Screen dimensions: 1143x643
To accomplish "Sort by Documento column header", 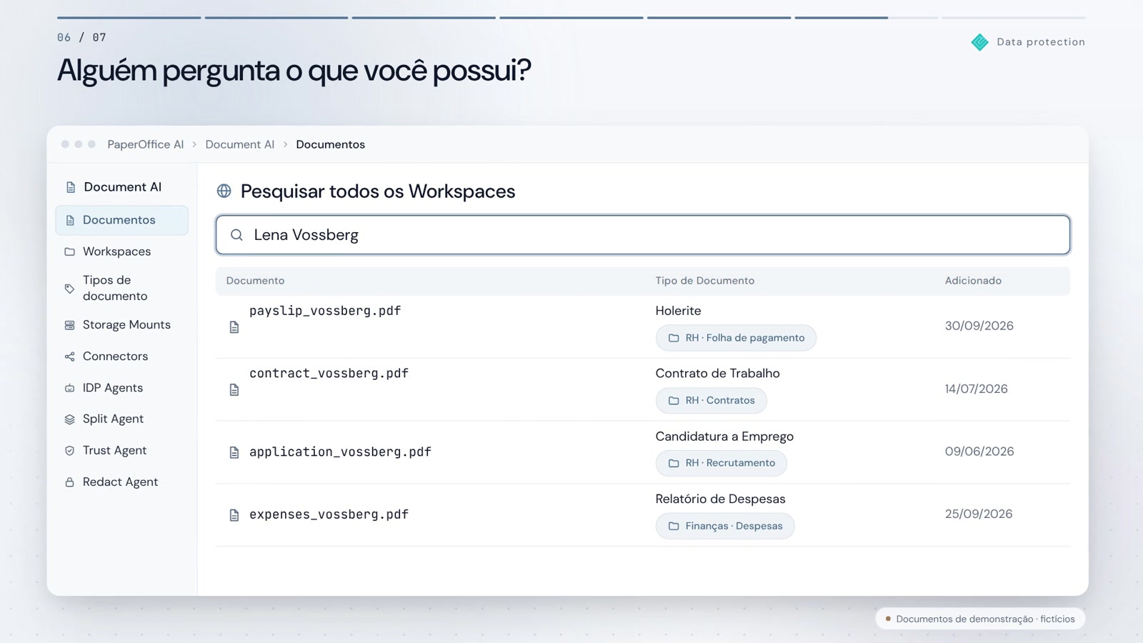I will click(255, 281).
